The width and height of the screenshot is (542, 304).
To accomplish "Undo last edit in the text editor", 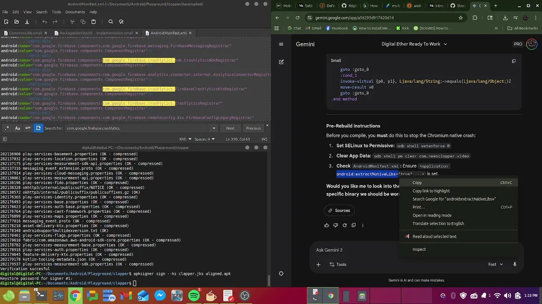I will pyautogui.click(x=44, y=22).
